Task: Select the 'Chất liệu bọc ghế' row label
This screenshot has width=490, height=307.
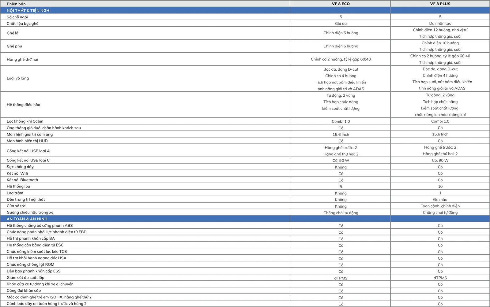Action: click(23, 24)
